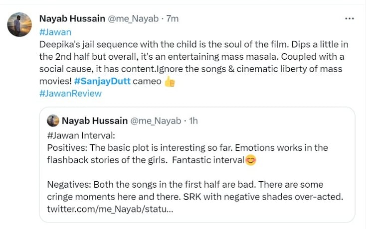Image resolution: width=374 pixels, height=229 pixels.
Task: Click the smiling emoji after Fantastic interval
Action: coord(250,160)
